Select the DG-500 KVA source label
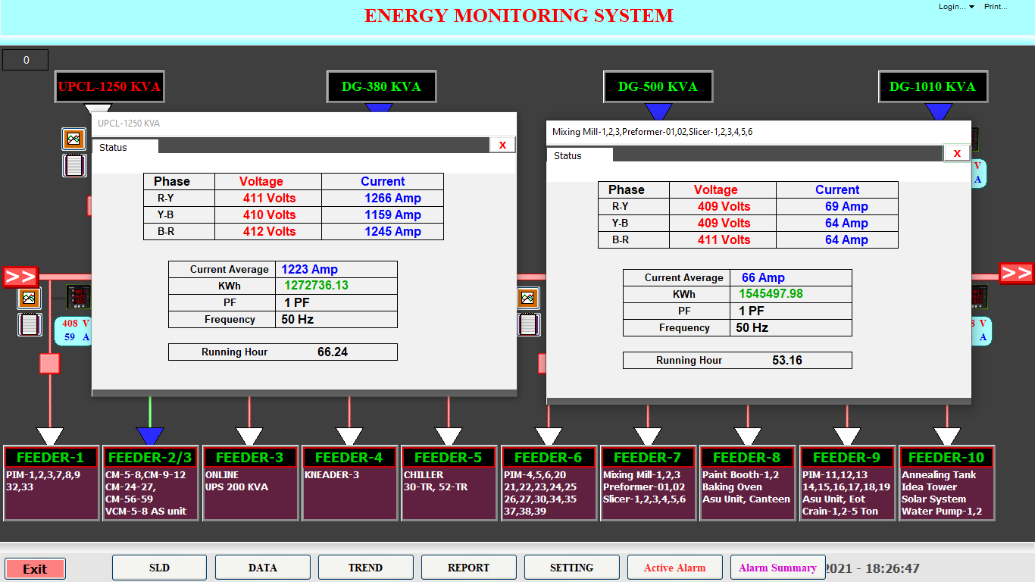This screenshot has width=1035, height=582. [658, 86]
